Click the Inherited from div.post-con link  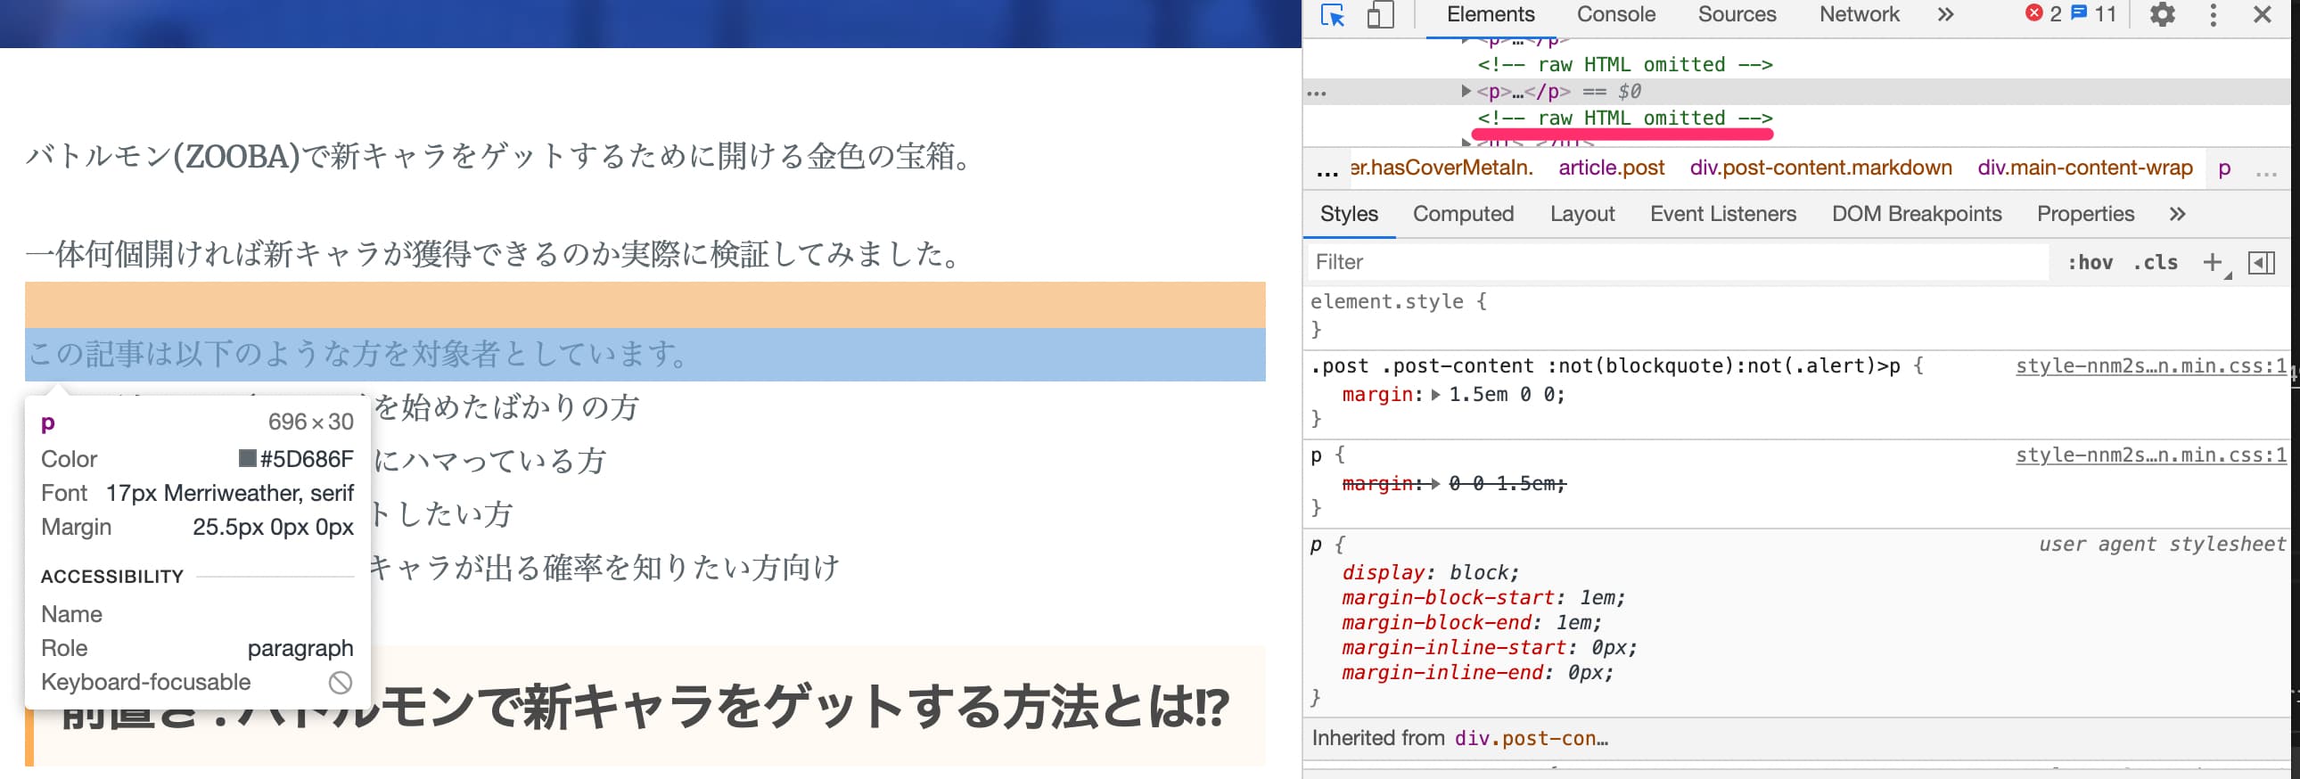click(x=1531, y=739)
